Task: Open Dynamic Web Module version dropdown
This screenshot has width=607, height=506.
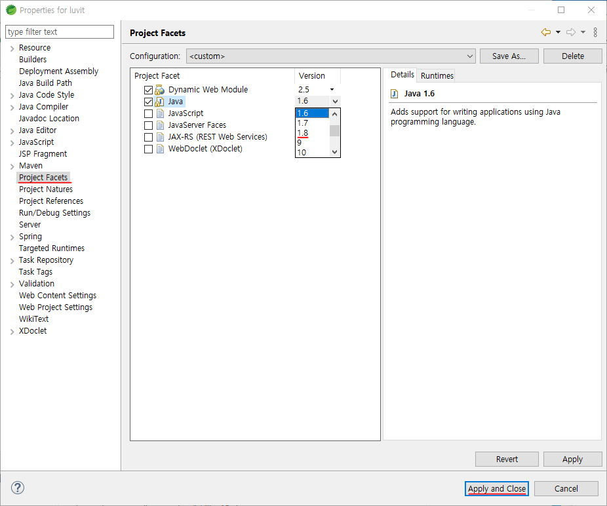Action: [x=332, y=89]
